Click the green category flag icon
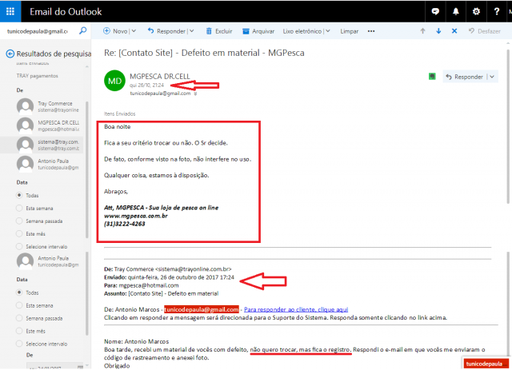 [x=432, y=77]
